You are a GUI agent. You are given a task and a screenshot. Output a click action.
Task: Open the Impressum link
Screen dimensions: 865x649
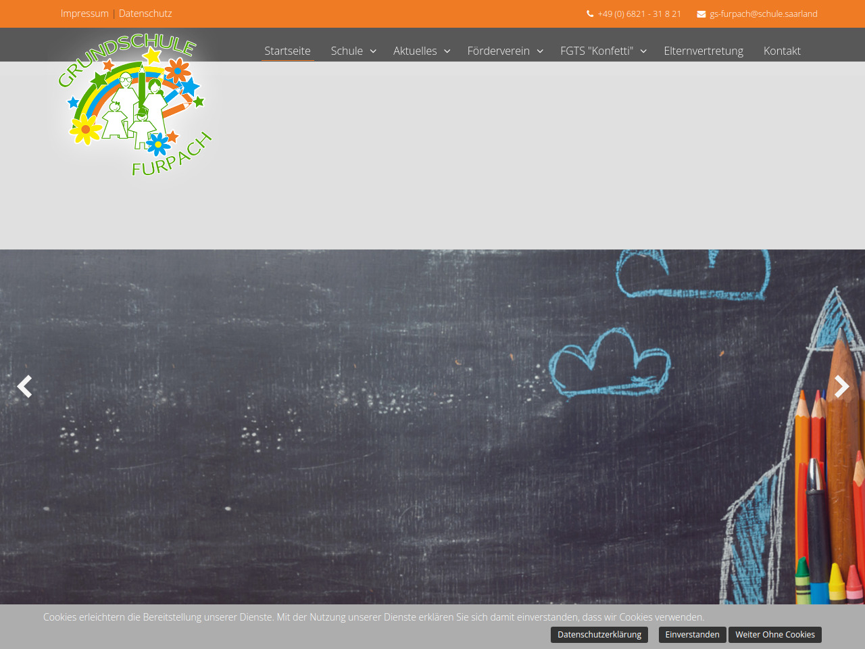click(x=84, y=14)
